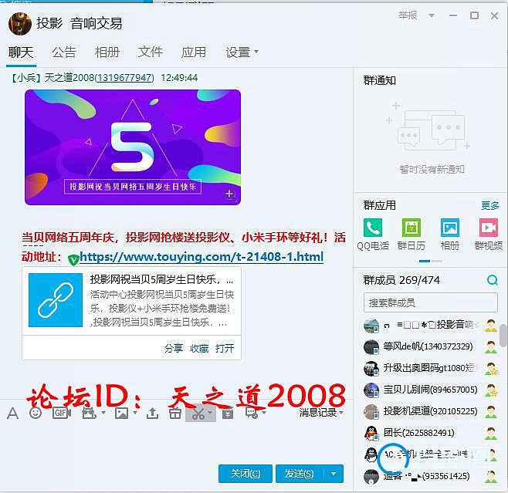Click avatar of 宝贝儿别闹 member
508x493 pixels.
pos(371,390)
